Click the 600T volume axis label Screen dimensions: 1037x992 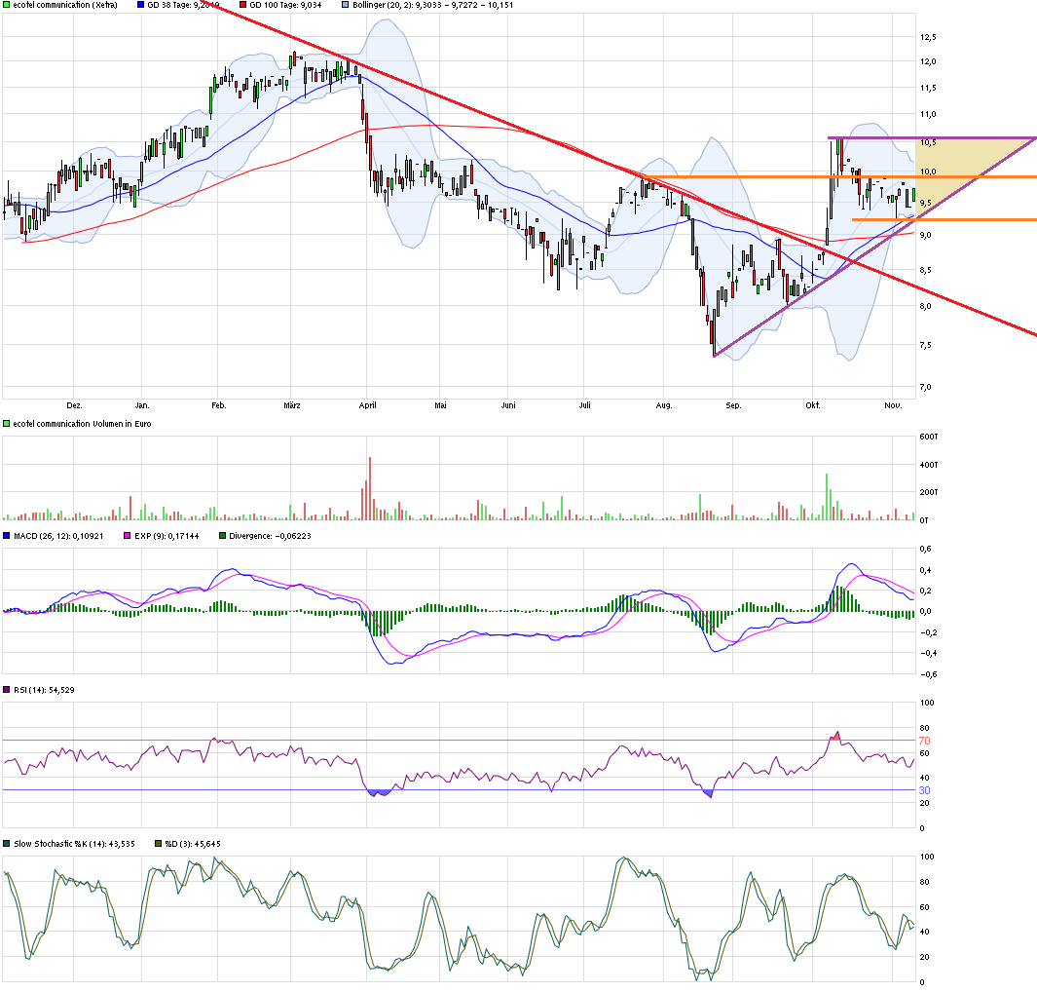(x=929, y=437)
